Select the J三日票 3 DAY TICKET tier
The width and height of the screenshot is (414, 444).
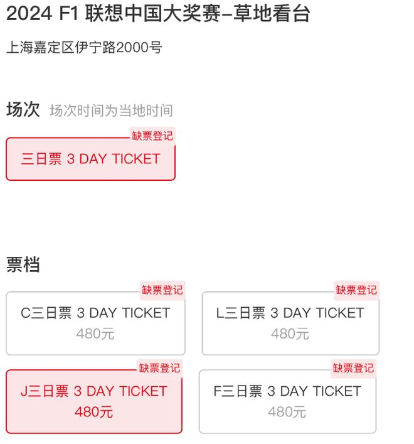[x=93, y=391]
